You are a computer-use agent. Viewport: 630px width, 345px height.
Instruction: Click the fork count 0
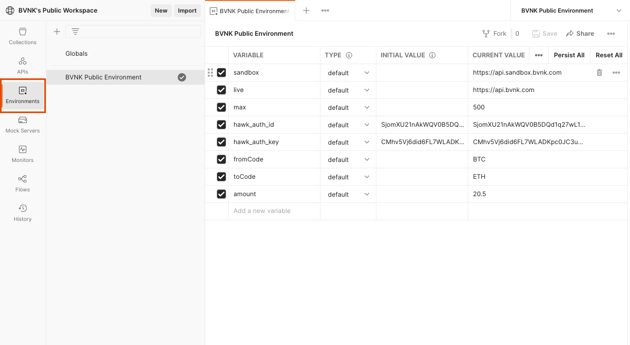pos(517,34)
